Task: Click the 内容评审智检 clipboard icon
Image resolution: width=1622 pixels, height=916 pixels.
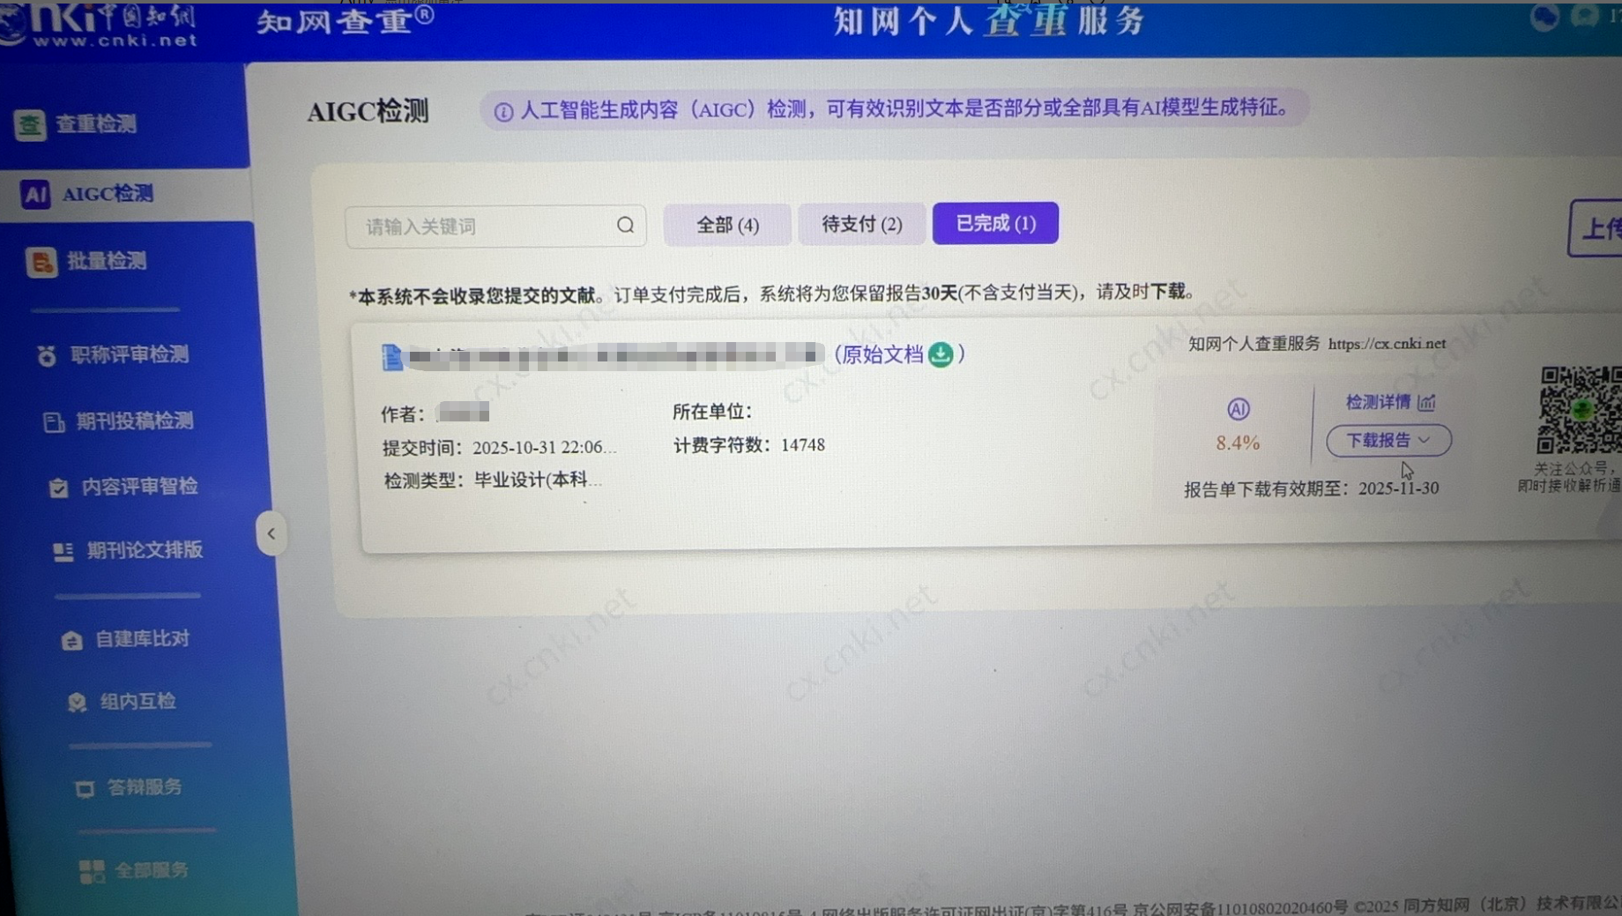Action: (59, 488)
